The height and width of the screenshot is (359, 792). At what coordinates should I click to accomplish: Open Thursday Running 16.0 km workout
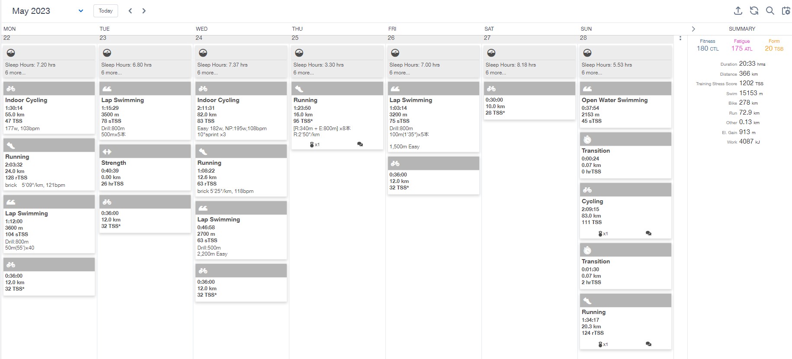(337, 115)
